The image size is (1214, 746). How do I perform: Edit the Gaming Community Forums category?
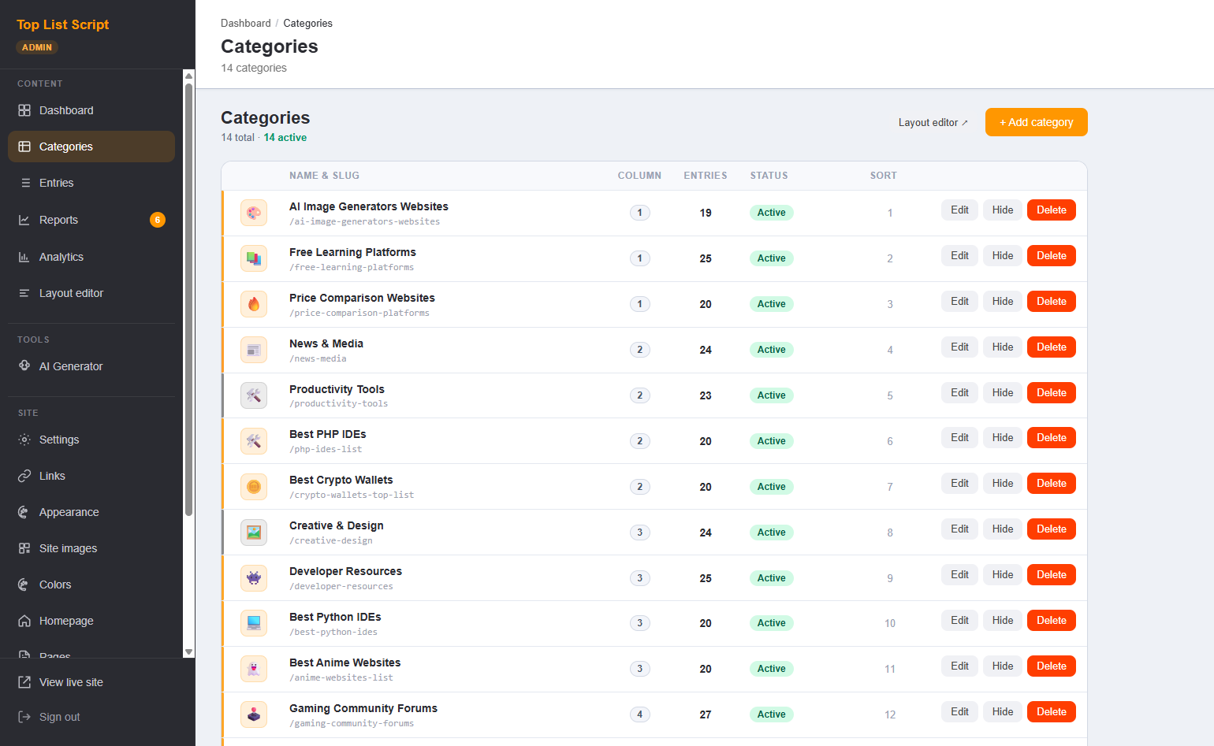[959, 711]
